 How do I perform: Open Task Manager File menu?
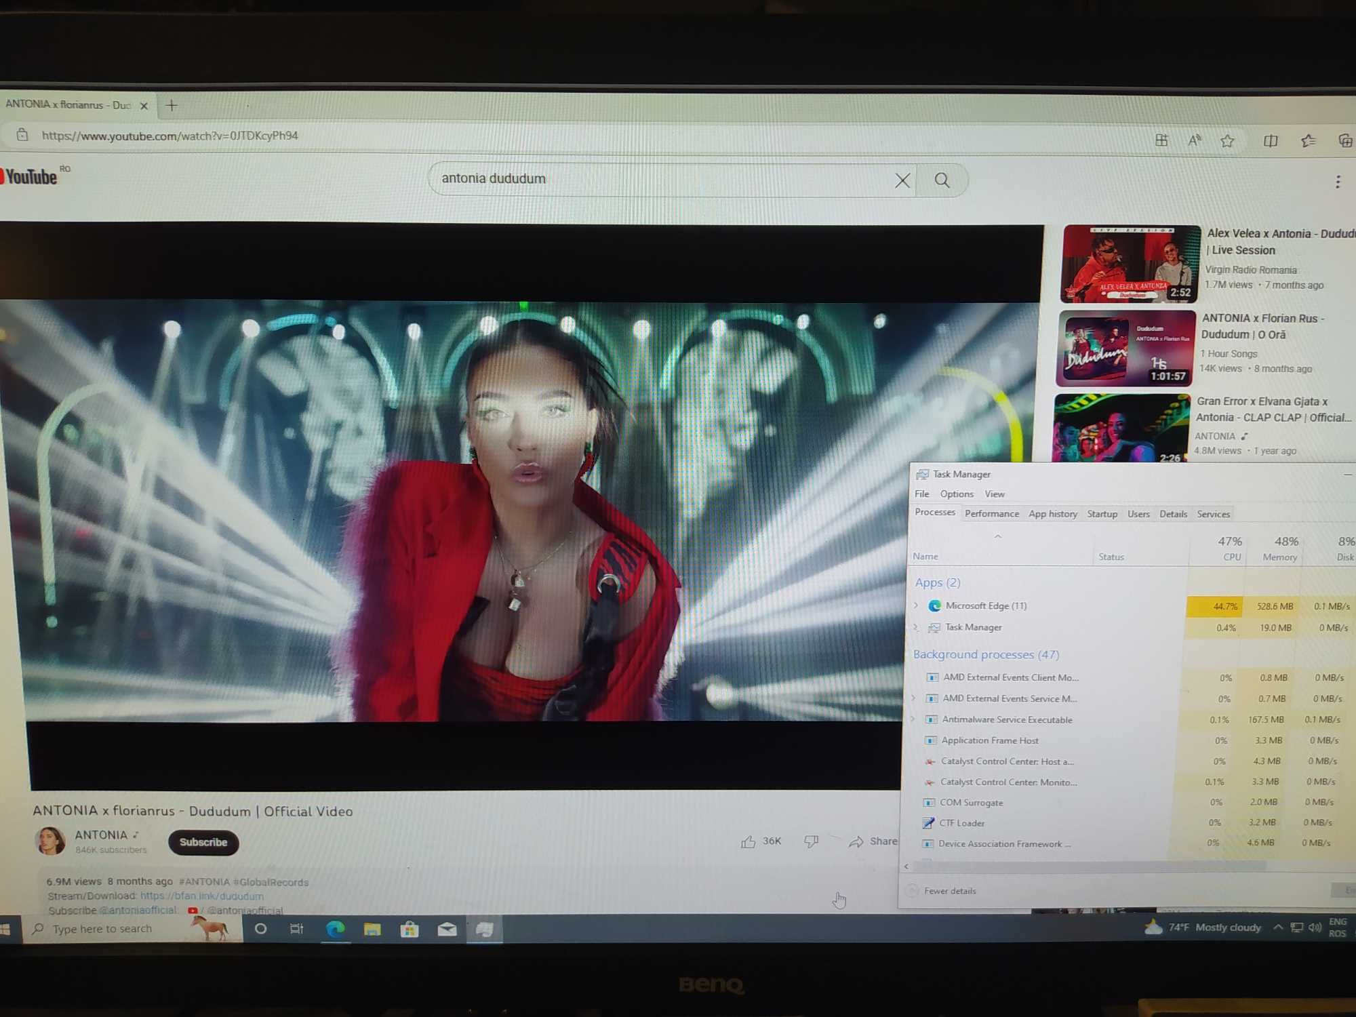coord(922,494)
